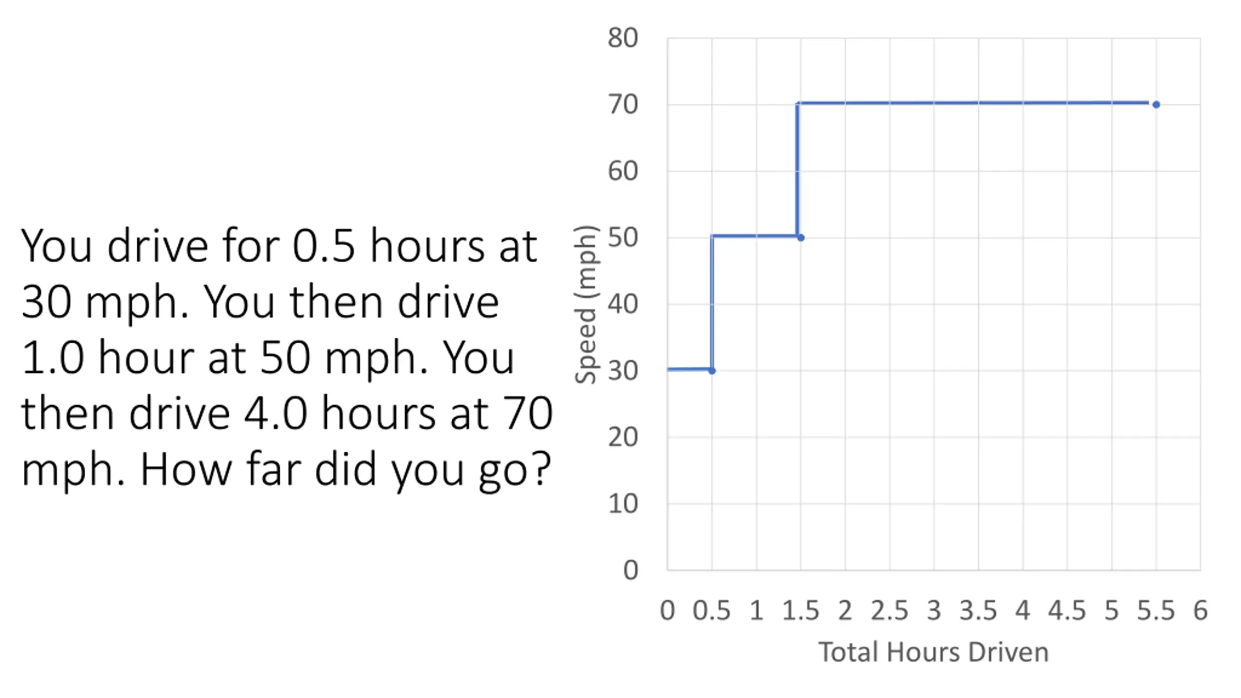
Task: Click the vertical step from 30 to 50 mph
Action: [712, 303]
